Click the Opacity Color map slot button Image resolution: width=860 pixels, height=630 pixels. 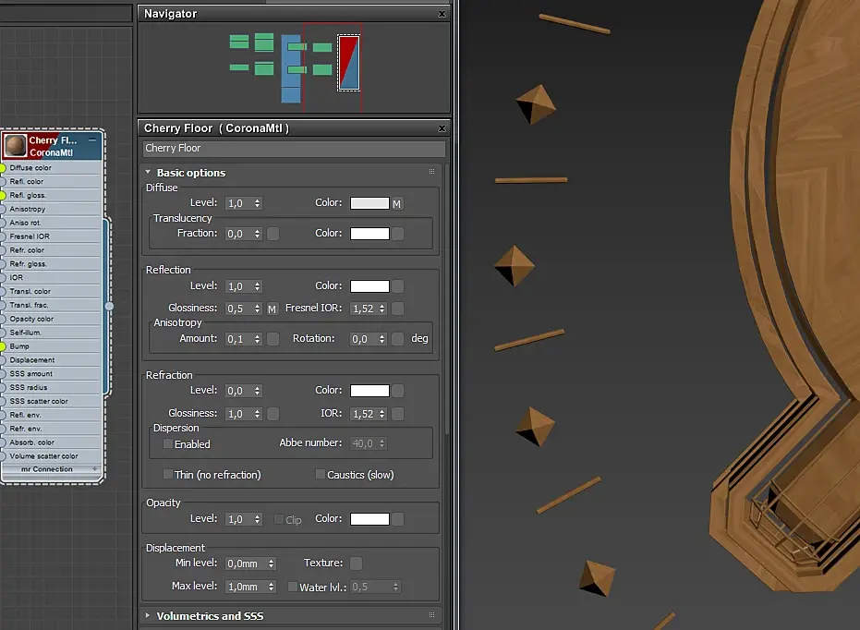[397, 519]
